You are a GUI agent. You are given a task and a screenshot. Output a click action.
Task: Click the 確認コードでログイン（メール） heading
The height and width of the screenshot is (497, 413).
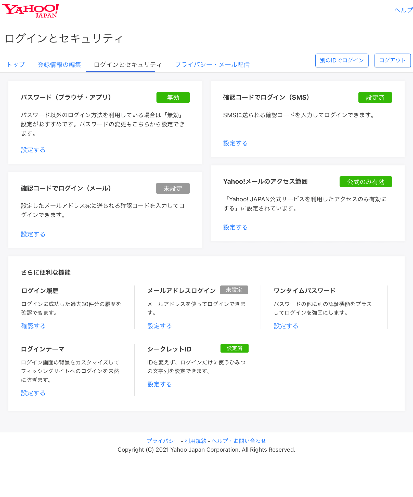pos(66,188)
